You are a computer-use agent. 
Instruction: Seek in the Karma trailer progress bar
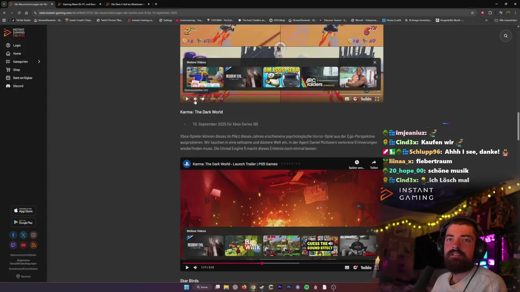point(281,263)
